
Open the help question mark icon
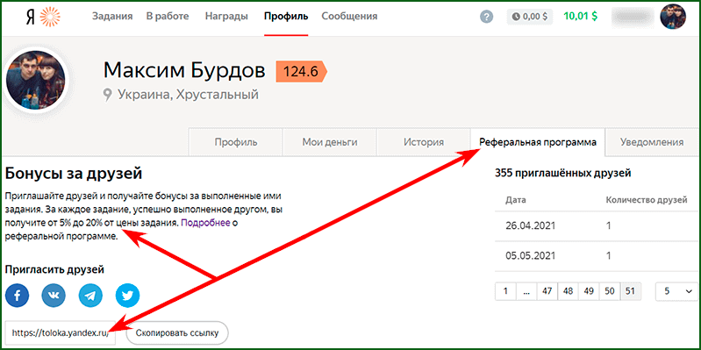[486, 17]
